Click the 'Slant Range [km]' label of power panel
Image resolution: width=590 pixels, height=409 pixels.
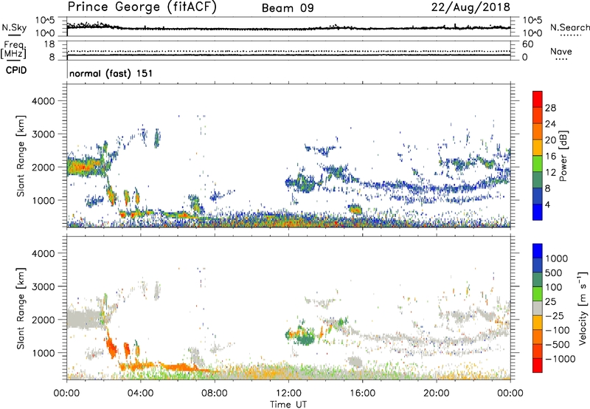tap(21, 156)
